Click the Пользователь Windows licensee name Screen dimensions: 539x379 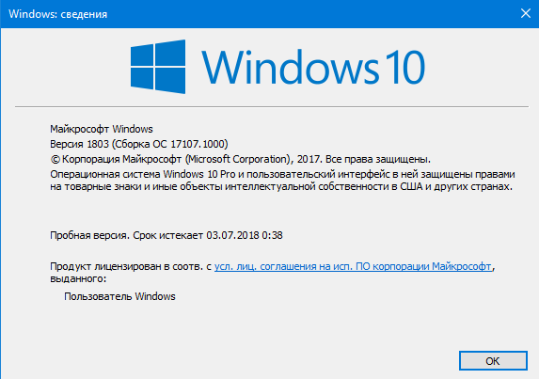[x=119, y=296]
